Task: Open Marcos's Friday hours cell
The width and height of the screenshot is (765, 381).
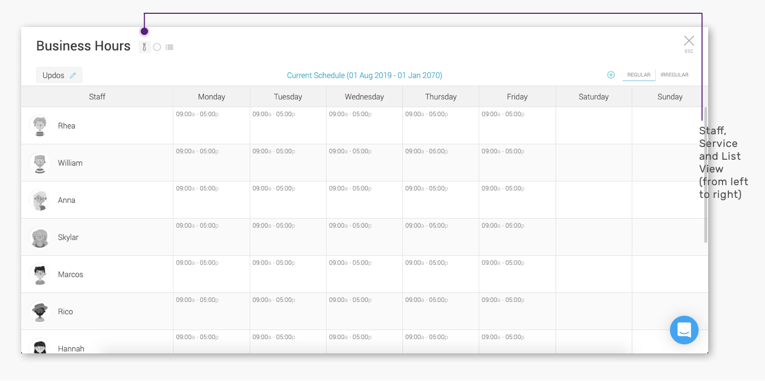Action: point(517,274)
